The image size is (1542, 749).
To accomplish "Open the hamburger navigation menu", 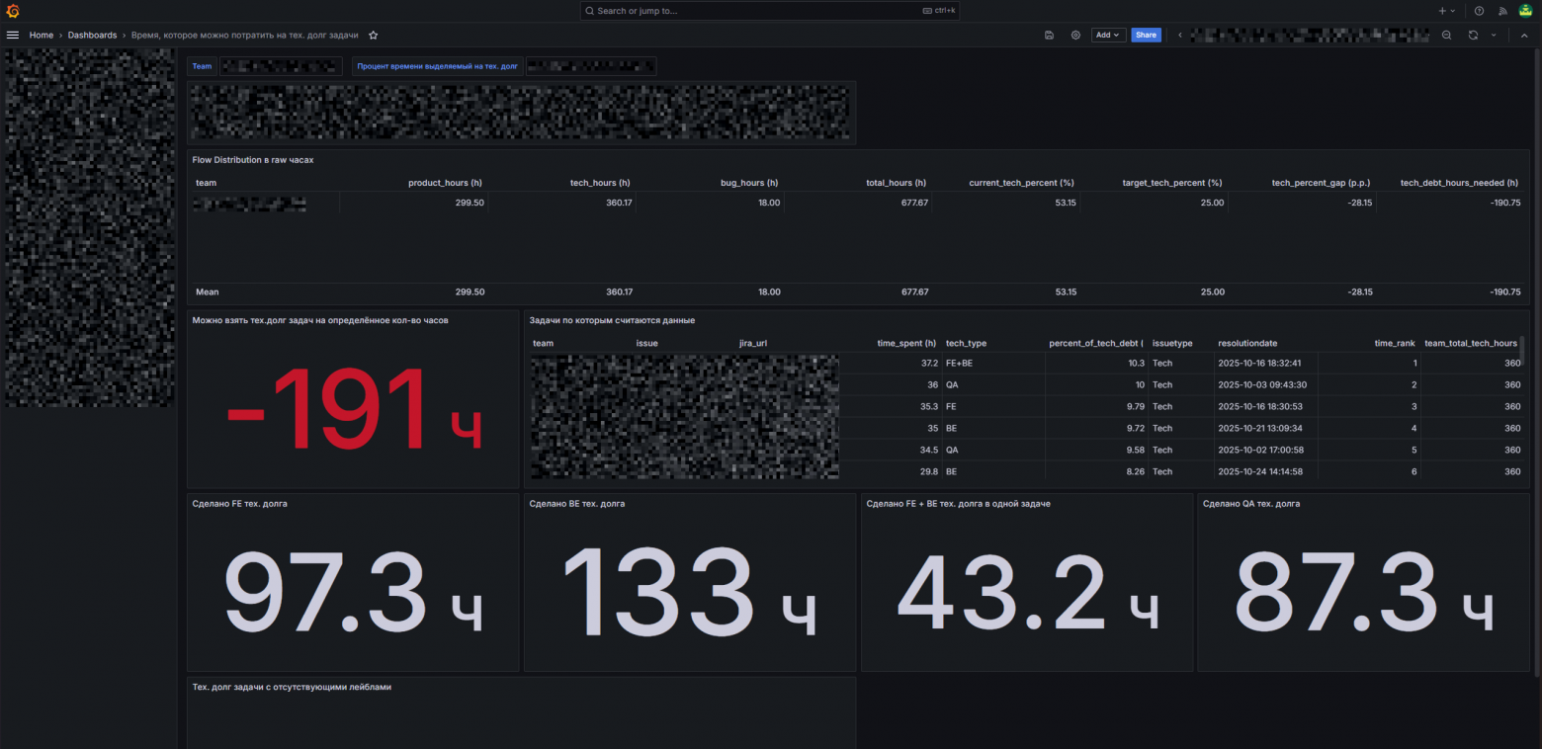I will [x=13, y=35].
